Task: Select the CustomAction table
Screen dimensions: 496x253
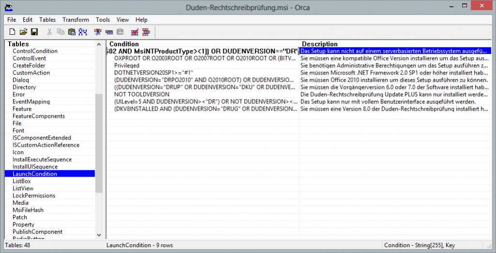Action: [x=31, y=73]
